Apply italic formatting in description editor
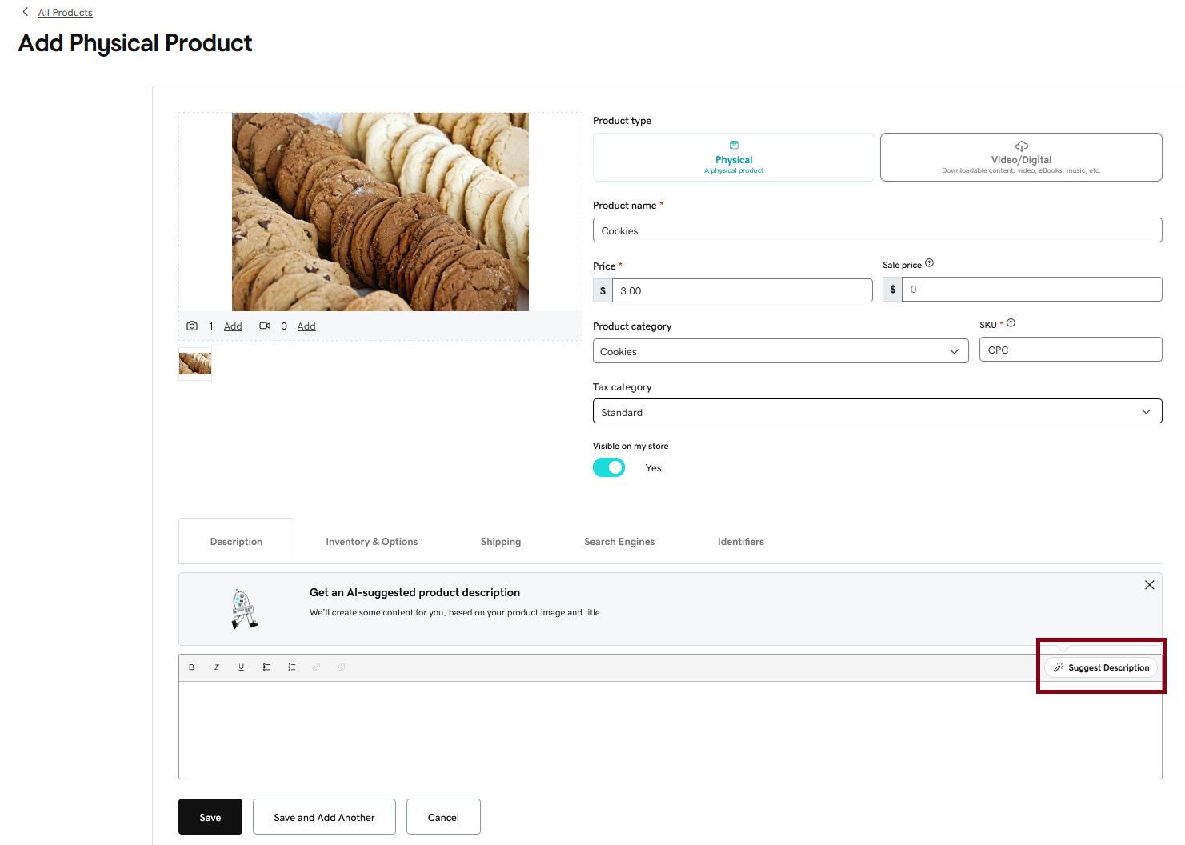Viewport: 1185px width, 845px height. (x=216, y=667)
